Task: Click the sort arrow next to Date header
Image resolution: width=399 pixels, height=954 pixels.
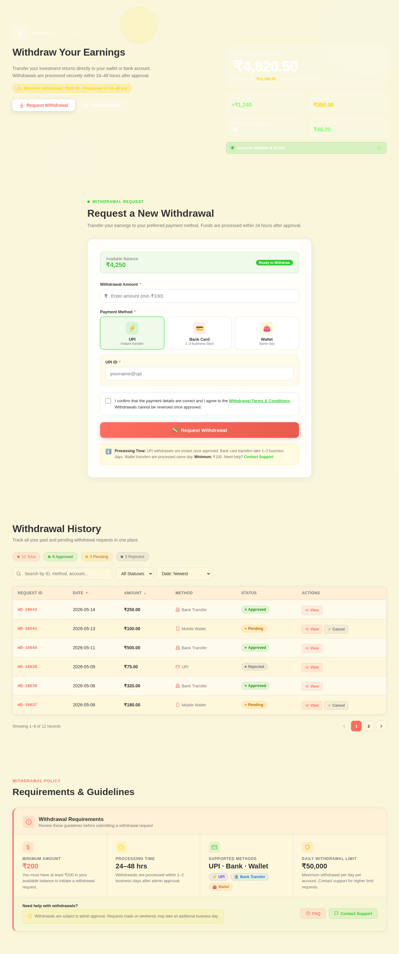Action: [x=87, y=593]
